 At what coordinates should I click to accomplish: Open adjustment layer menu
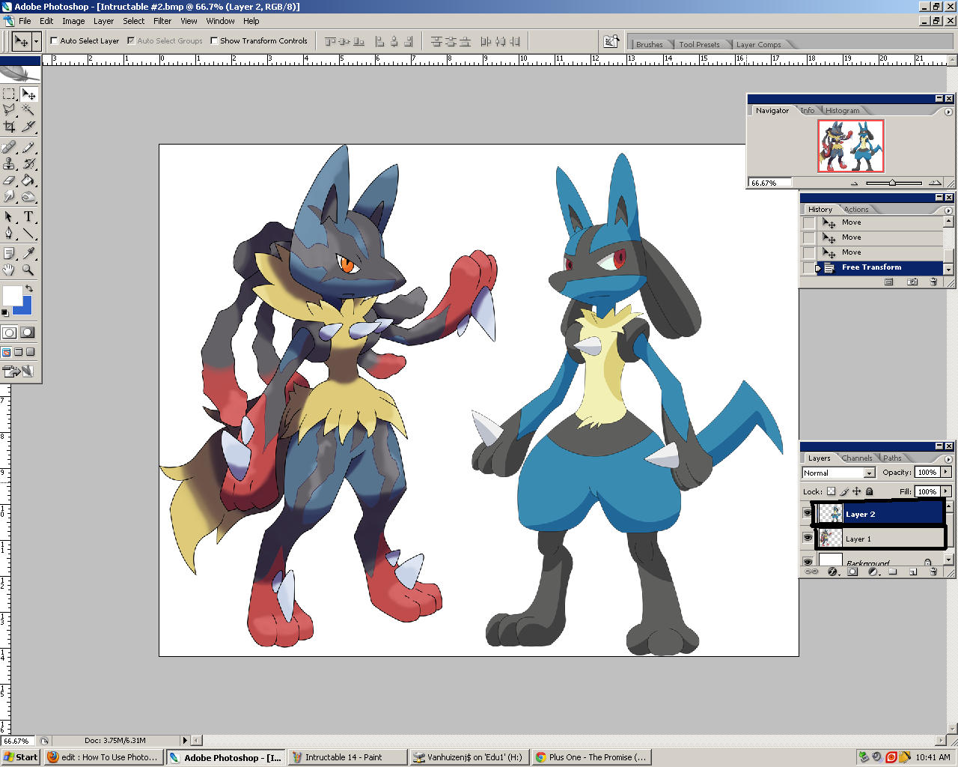tap(873, 572)
